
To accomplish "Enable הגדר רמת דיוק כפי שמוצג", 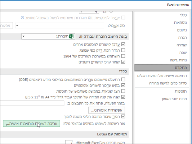I will 123,50.
